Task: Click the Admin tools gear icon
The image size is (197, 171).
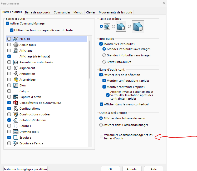Action: [16, 45]
